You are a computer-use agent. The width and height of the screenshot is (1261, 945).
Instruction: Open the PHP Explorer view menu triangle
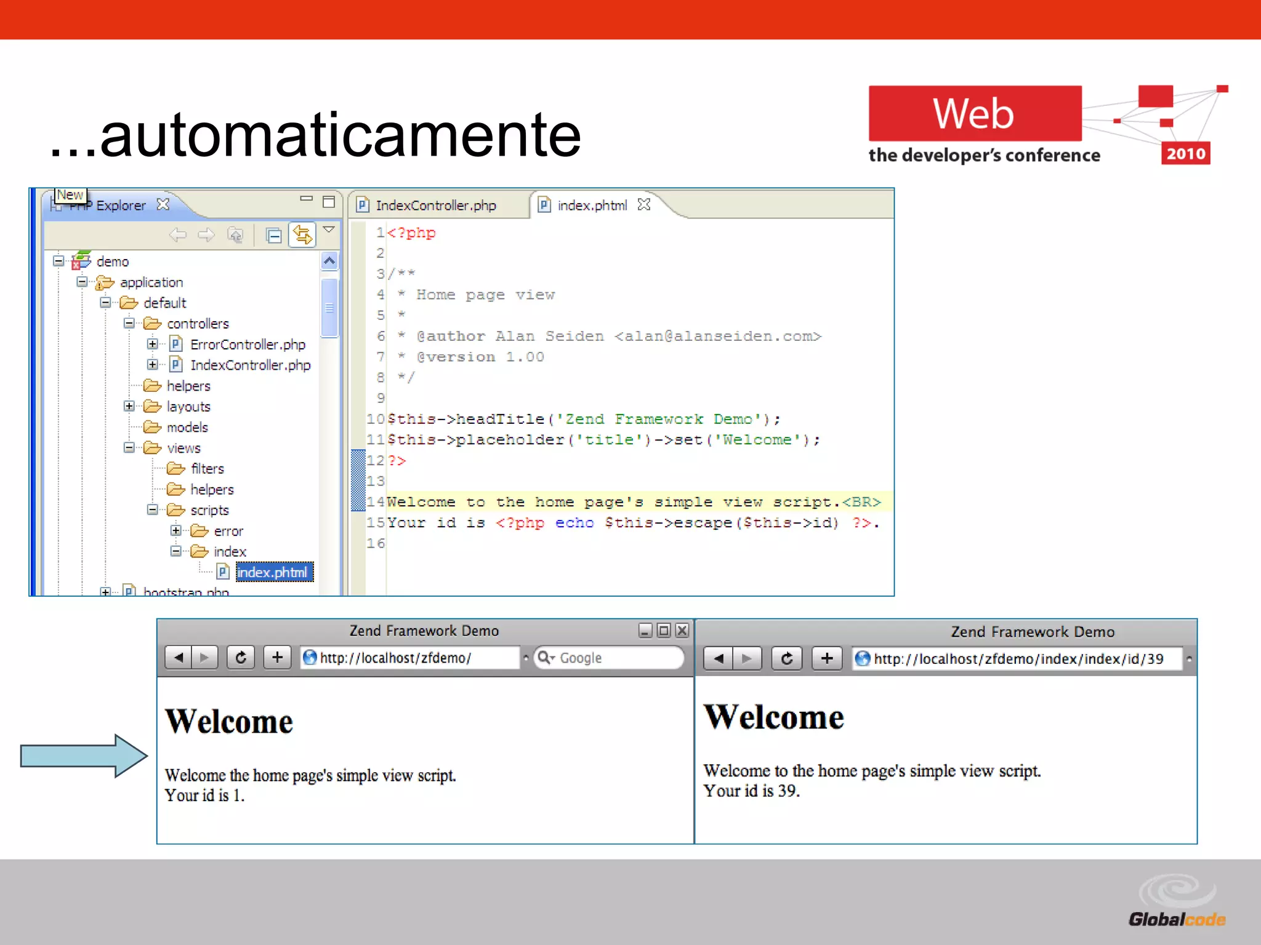(x=329, y=229)
